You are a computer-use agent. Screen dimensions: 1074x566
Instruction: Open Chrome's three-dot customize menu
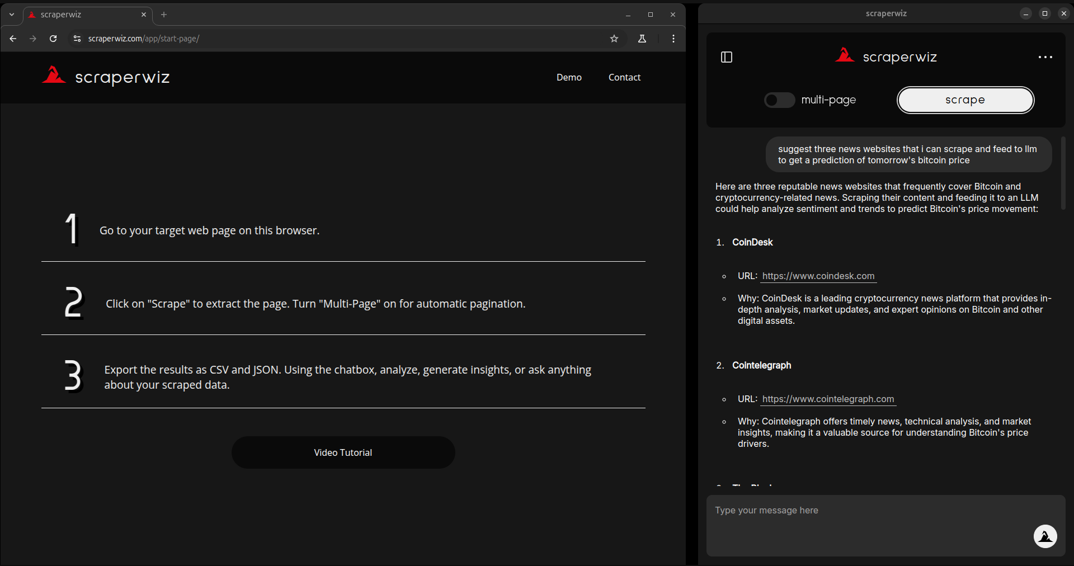(x=673, y=39)
